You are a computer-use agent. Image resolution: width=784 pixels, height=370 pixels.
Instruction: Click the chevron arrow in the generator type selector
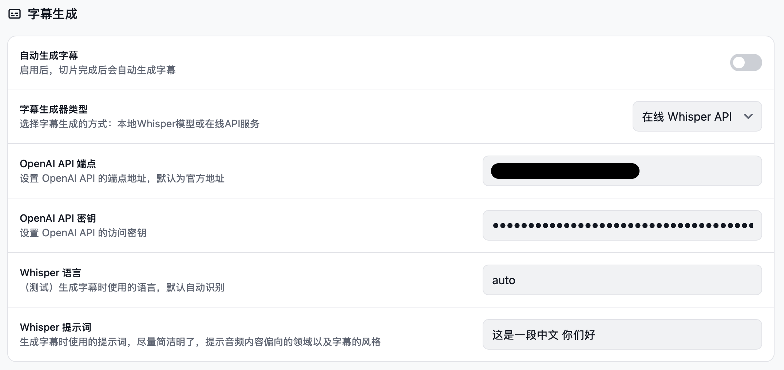[748, 117]
